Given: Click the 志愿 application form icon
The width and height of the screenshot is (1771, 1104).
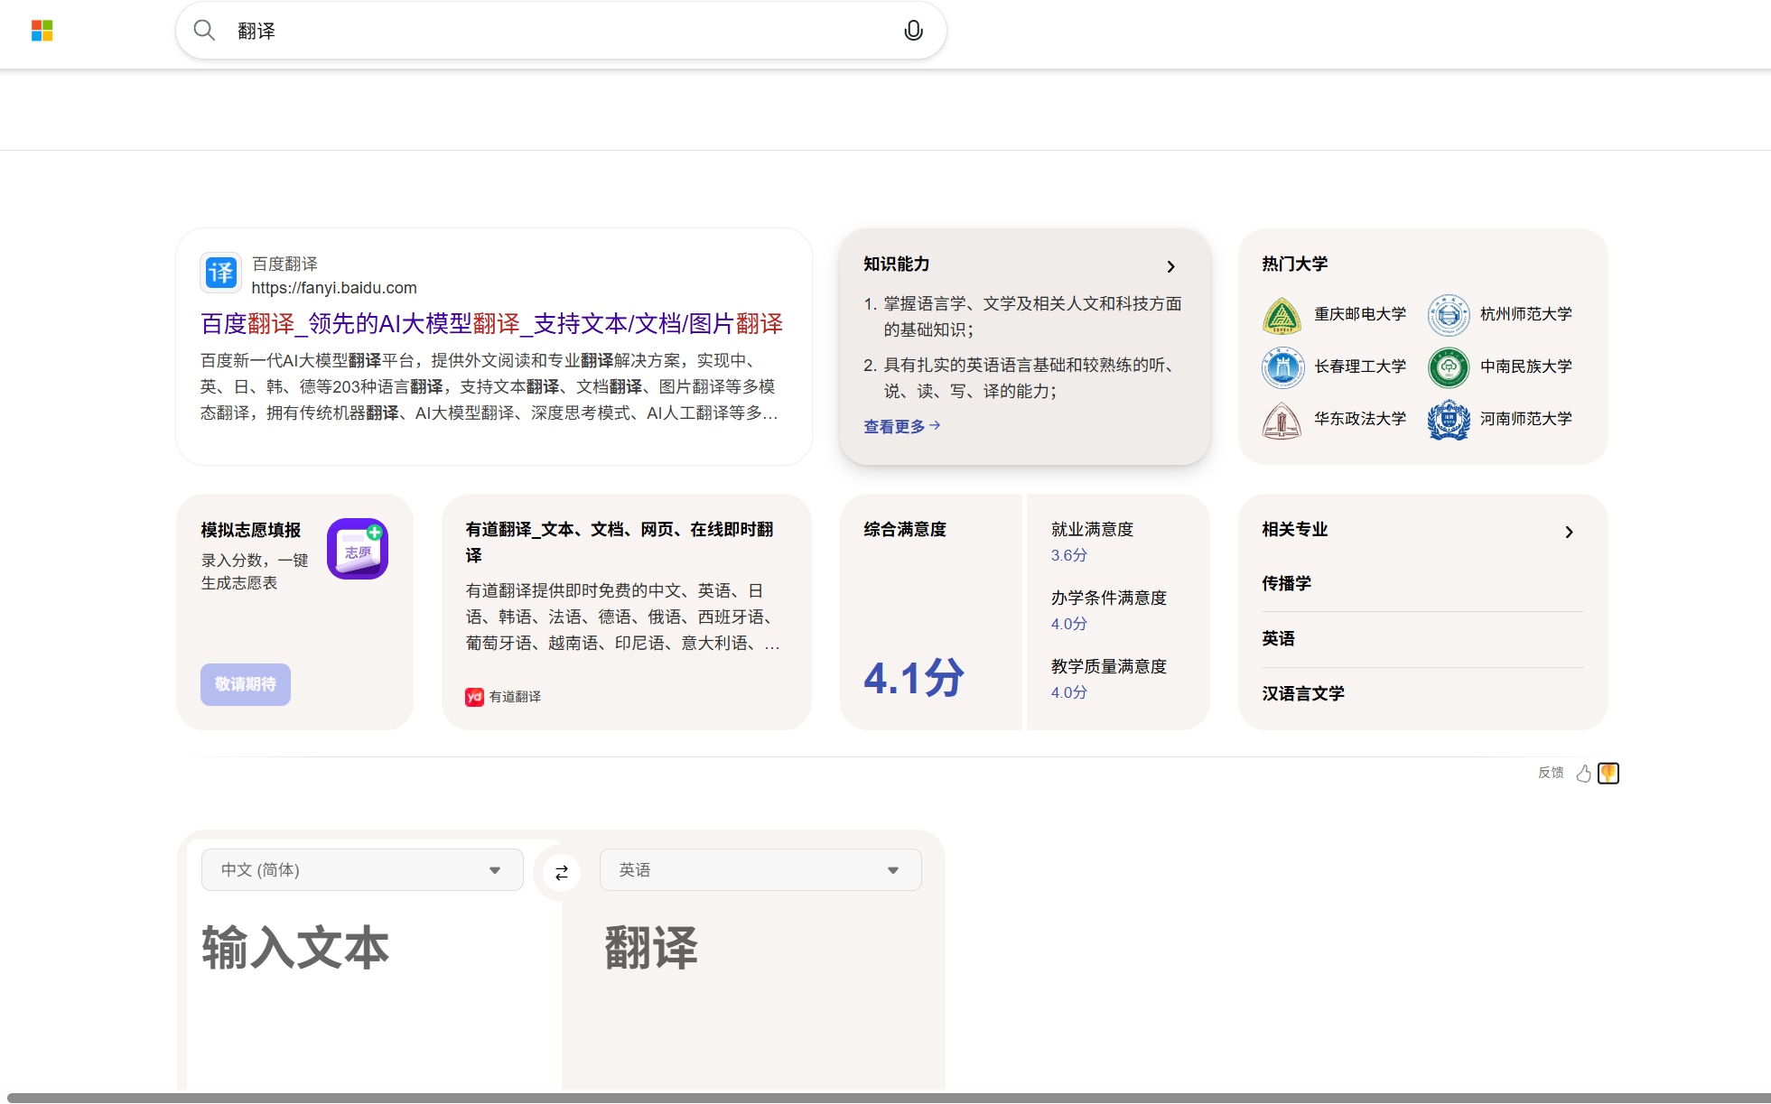Looking at the screenshot, I should (358, 549).
